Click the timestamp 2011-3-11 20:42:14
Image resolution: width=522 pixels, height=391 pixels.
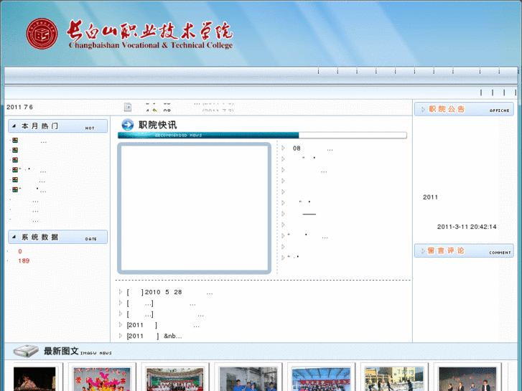pos(467,227)
